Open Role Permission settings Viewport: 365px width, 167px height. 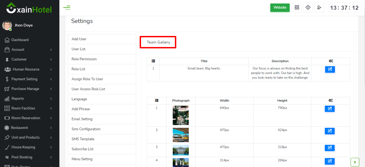pyautogui.click(x=84, y=59)
